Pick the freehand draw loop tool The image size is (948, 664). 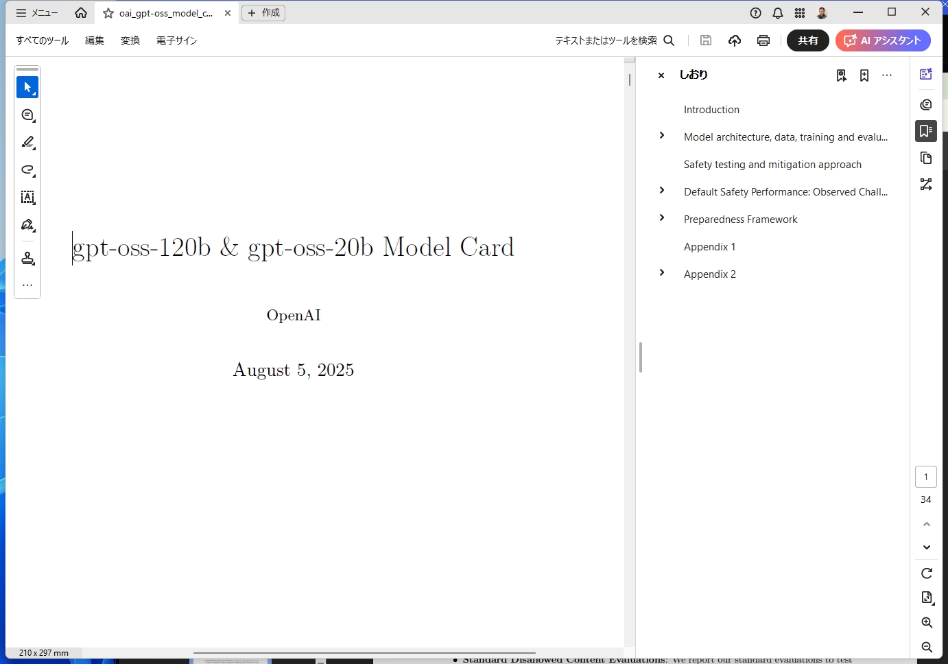click(27, 170)
